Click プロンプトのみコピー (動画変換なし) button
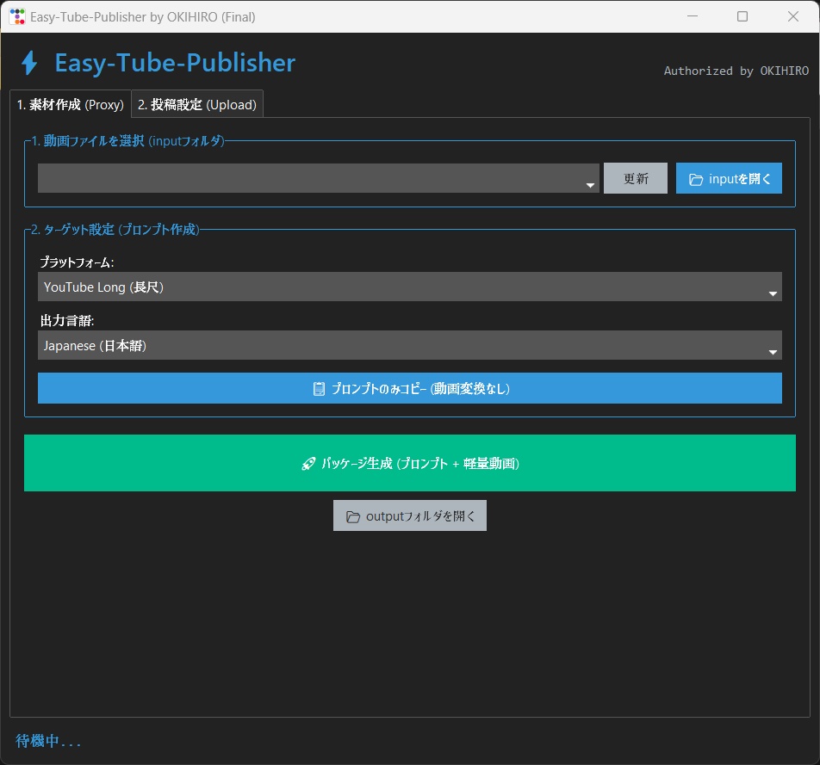This screenshot has width=820, height=765. point(409,388)
